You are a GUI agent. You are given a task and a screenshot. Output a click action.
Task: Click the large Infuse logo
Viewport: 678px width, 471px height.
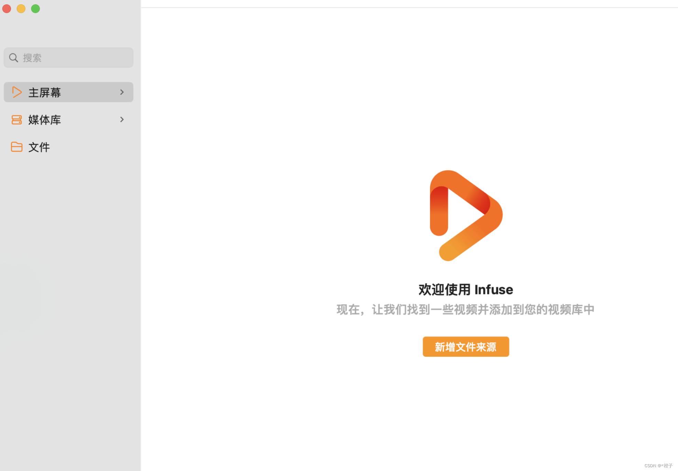click(466, 216)
